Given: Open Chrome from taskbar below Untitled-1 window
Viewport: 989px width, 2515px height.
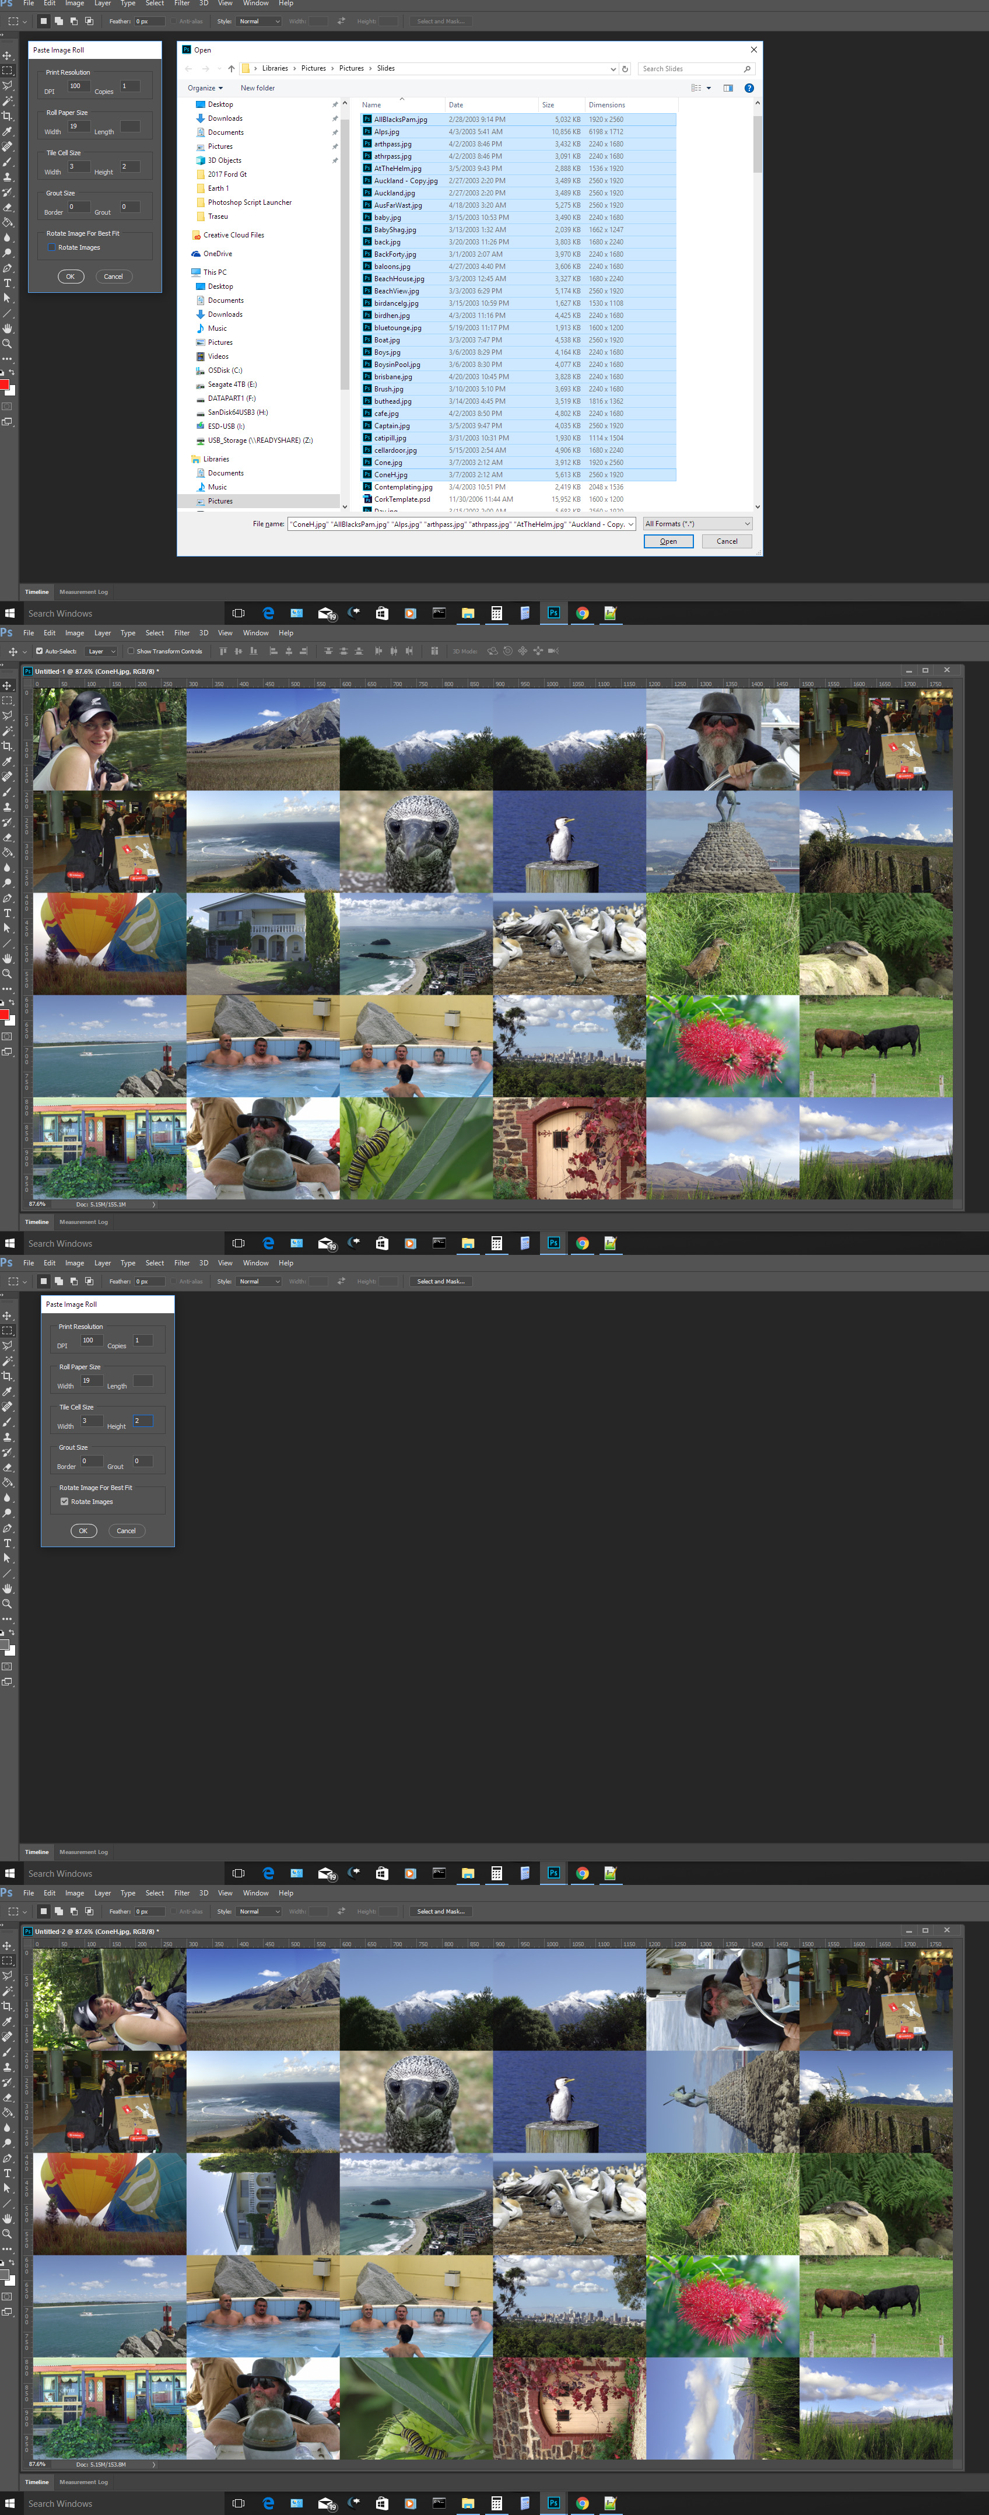Looking at the screenshot, I should (x=582, y=1243).
